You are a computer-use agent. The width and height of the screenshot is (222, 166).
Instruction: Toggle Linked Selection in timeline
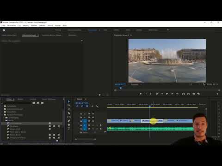coord(87,106)
